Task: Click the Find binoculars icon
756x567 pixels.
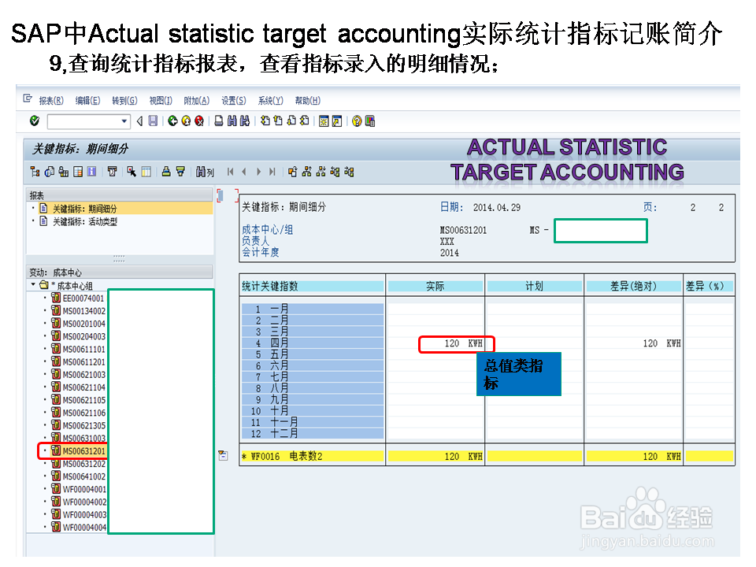Action: click(232, 121)
